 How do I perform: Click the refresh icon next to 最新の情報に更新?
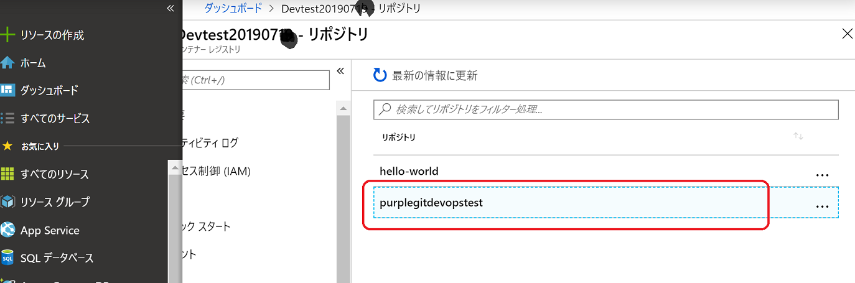pos(380,76)
